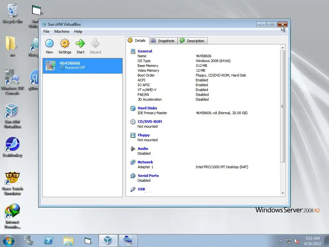Click the Floppy diskette icon
The width and height of the screenshot is (329, 247).
pyautogui.click(x=133, y=135)
